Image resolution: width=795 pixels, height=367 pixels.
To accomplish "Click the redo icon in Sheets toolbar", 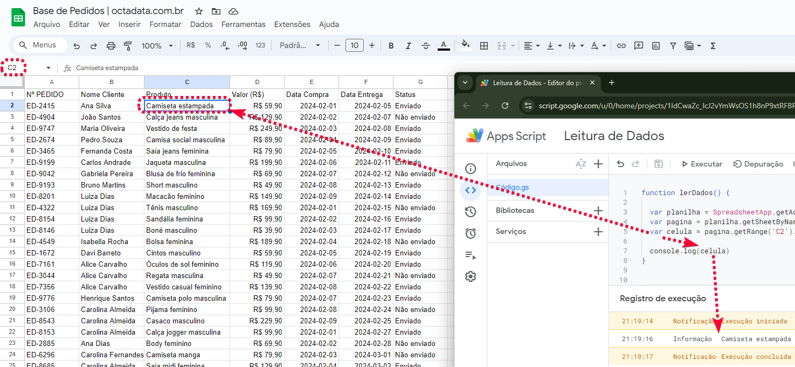I will 94,46.
